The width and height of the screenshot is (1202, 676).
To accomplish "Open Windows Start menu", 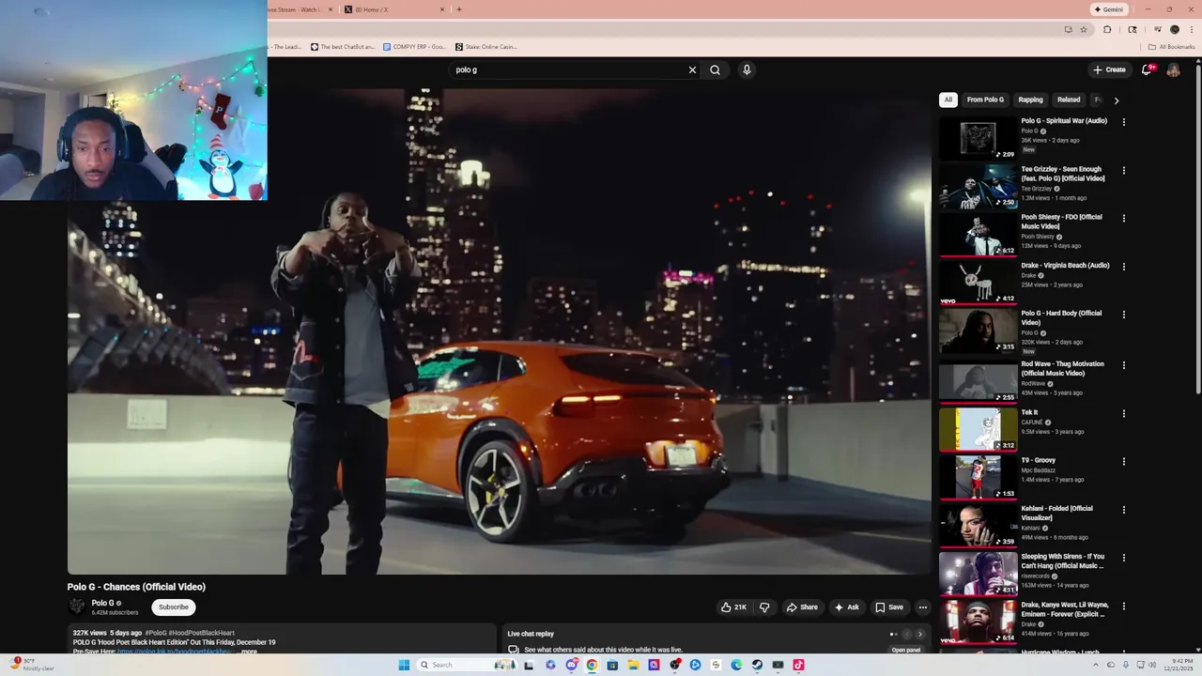I will click(x=404, y=665).
